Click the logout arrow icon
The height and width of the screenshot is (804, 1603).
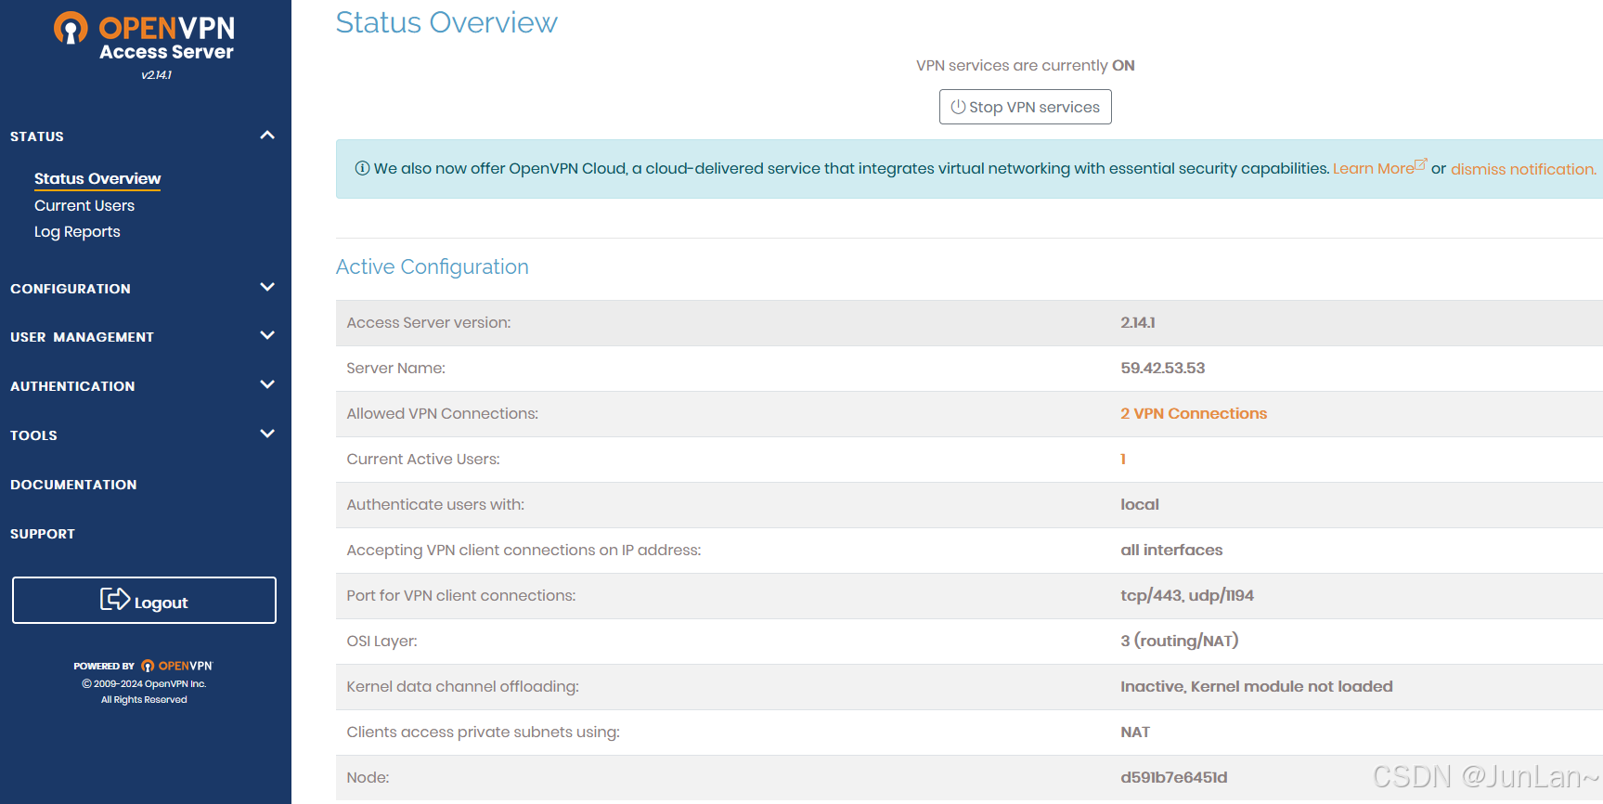coord(115,600)
